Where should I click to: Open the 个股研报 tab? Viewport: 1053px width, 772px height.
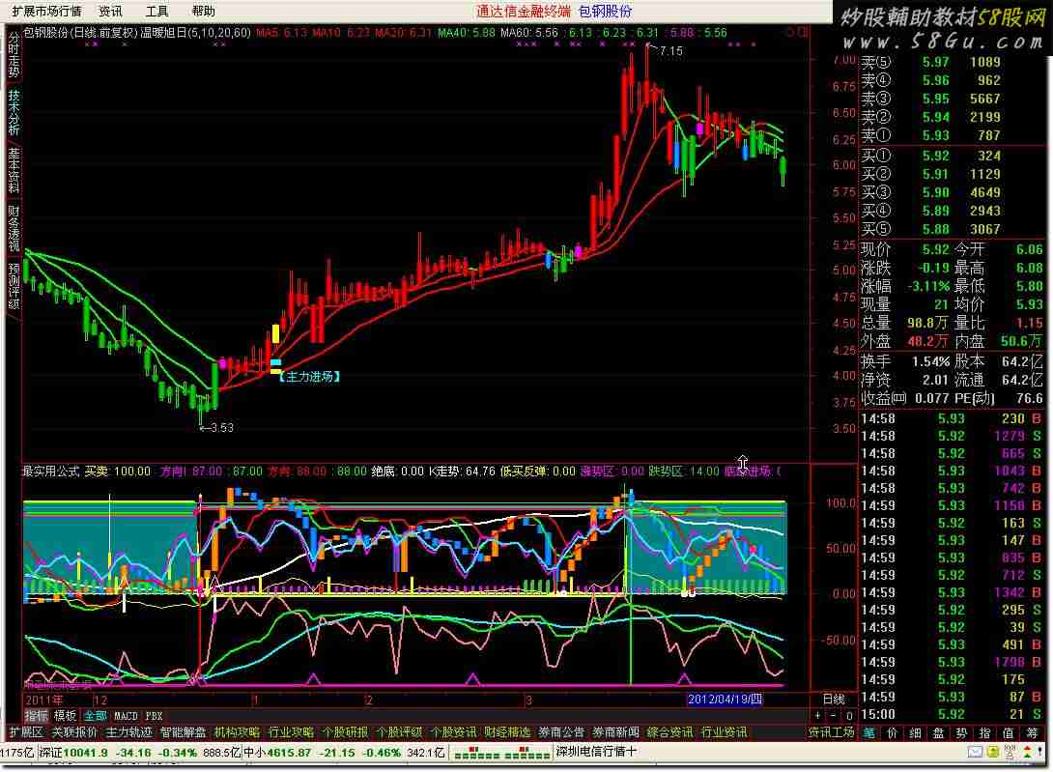point(345,732)
